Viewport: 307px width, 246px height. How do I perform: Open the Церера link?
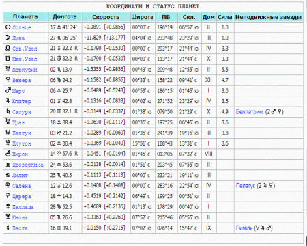[x=21, y=196]
